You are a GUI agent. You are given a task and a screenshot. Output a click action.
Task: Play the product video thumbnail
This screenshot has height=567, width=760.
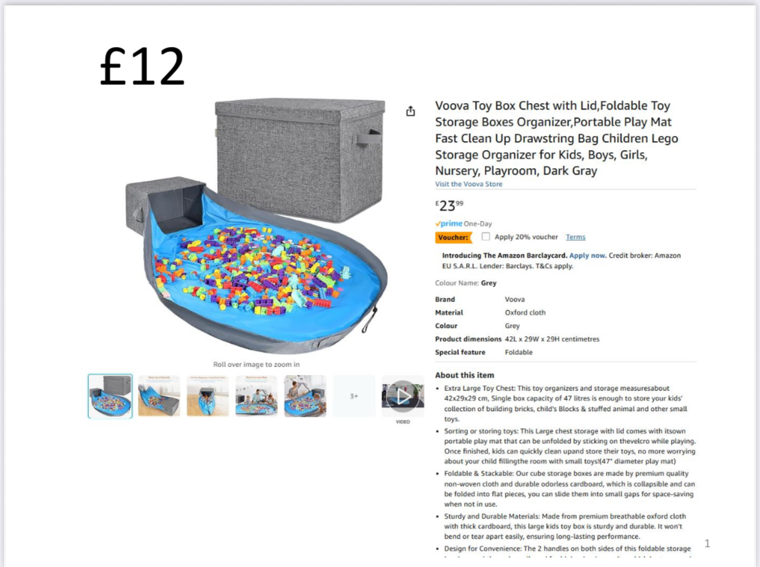(403, 396)
